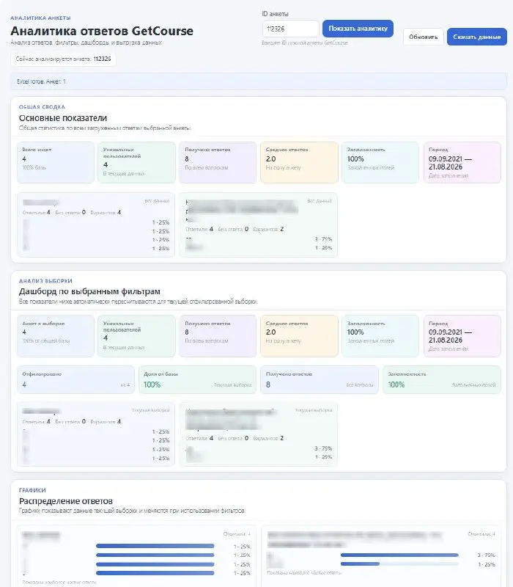Click 'Период' card in filtered dashboard
This screenshot has width=513, height=587.
click(462, 336)
